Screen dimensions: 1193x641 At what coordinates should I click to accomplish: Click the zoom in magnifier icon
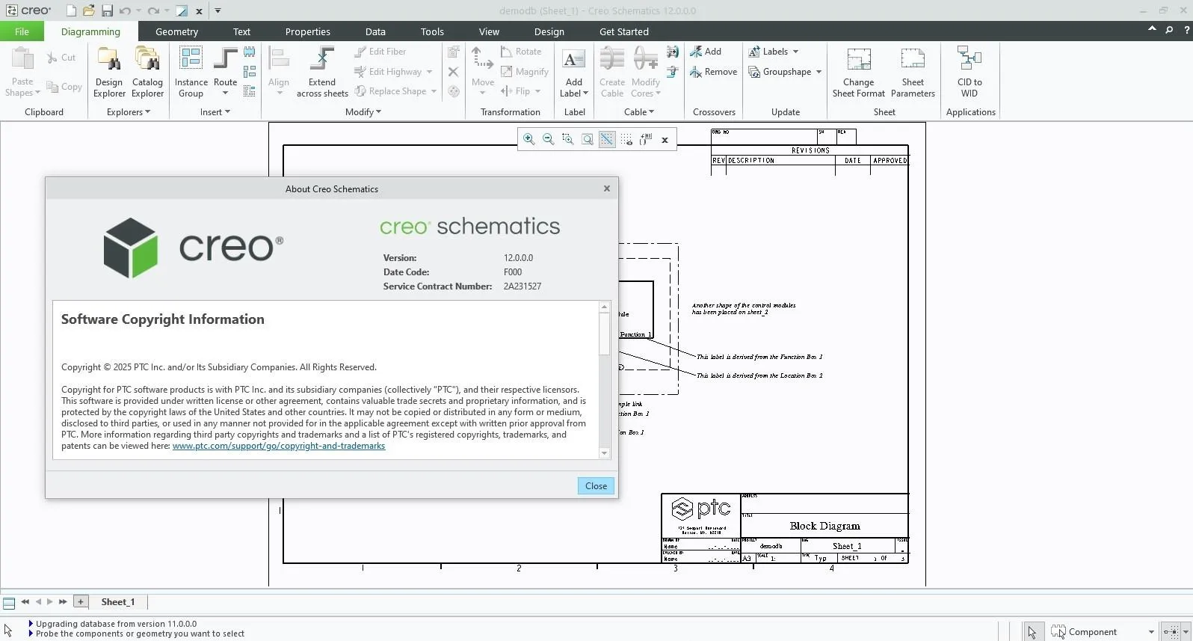click(529, 139)
